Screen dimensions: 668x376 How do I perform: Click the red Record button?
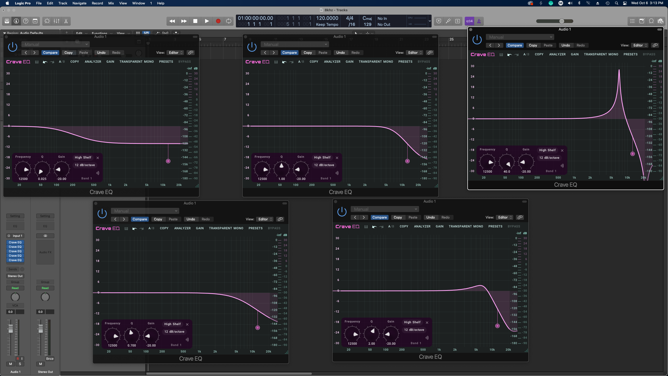coord(218,21)
